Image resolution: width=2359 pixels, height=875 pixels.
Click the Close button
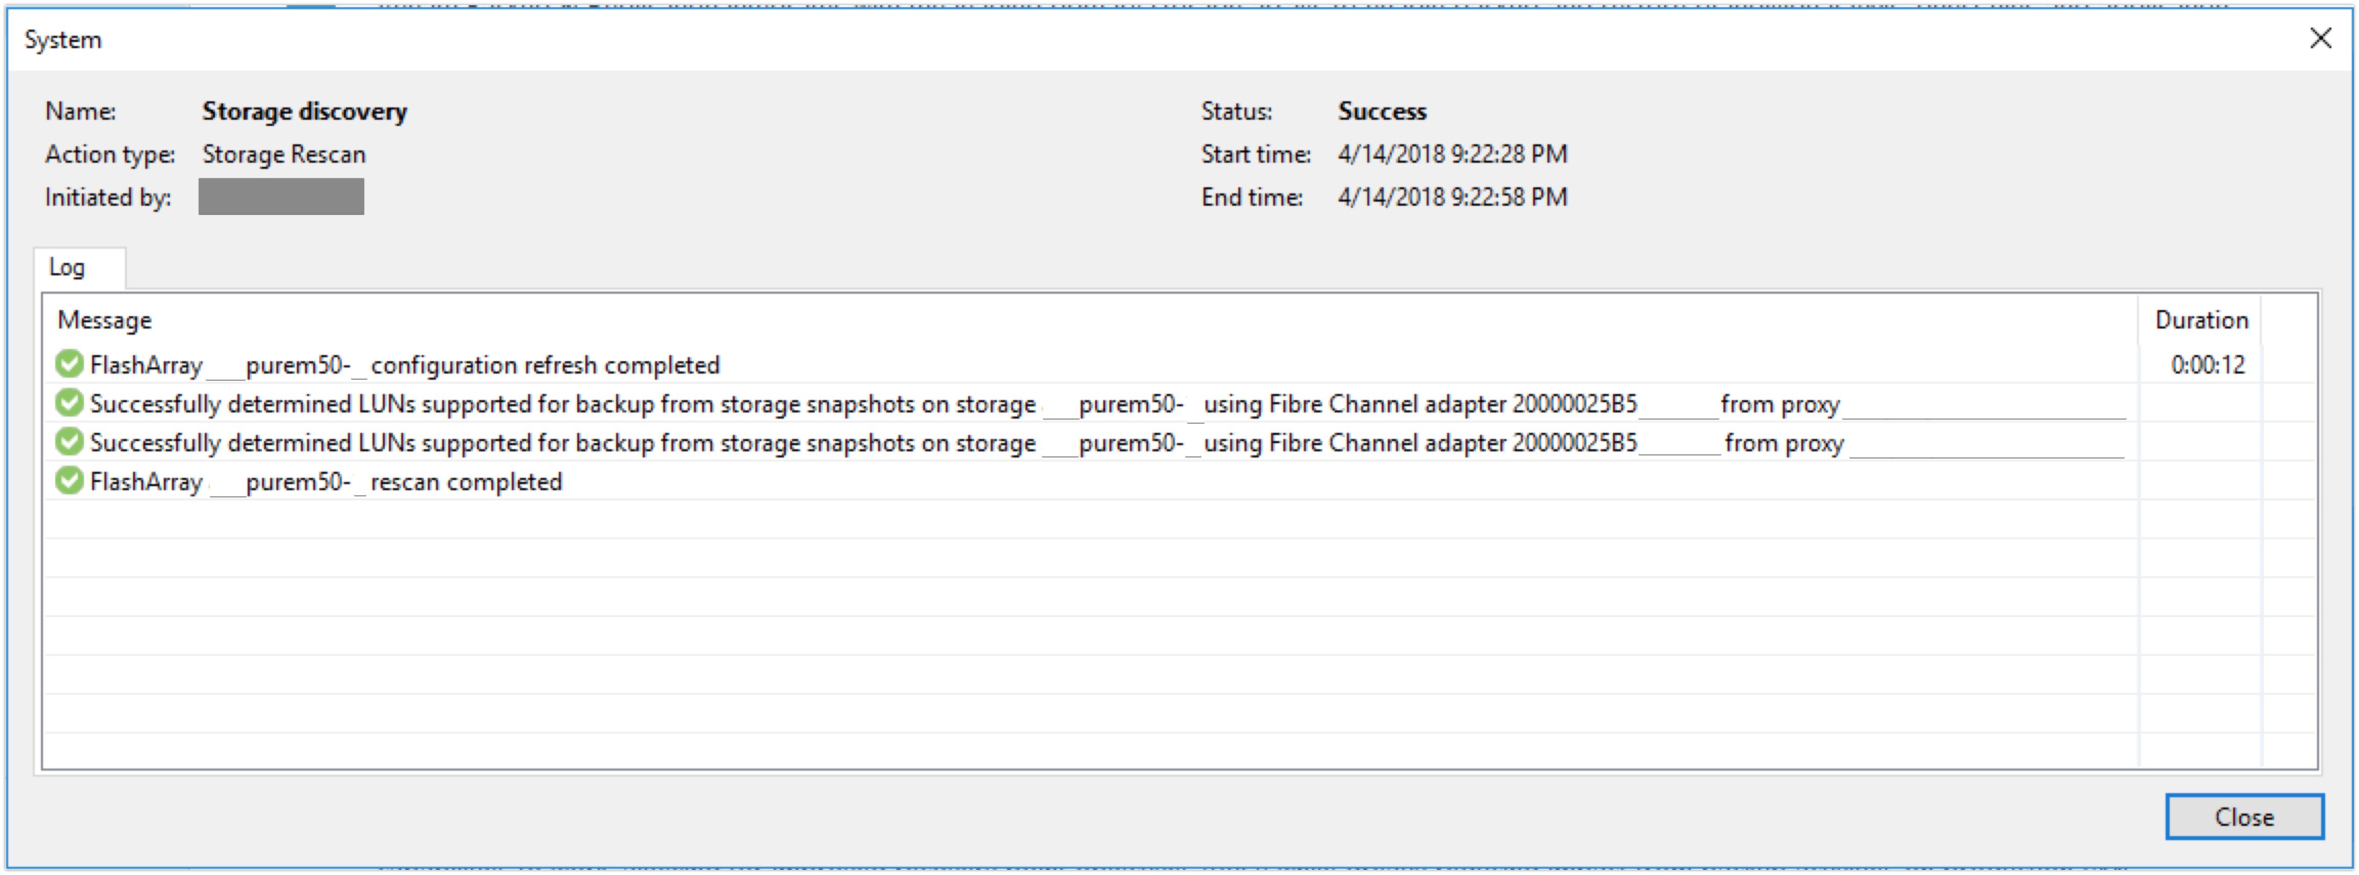tap(2244, 817)
